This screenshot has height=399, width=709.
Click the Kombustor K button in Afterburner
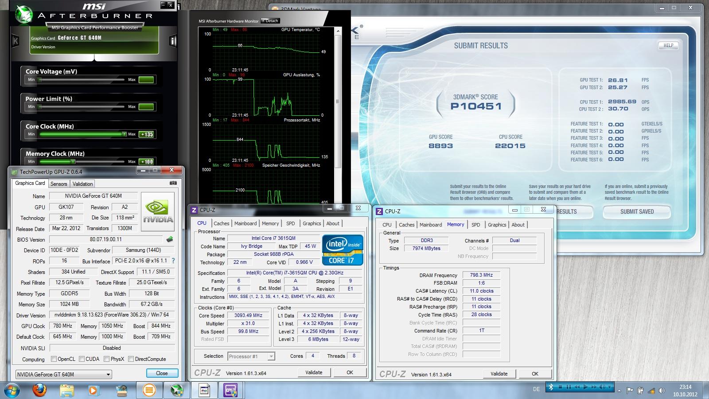pos(16,42)
